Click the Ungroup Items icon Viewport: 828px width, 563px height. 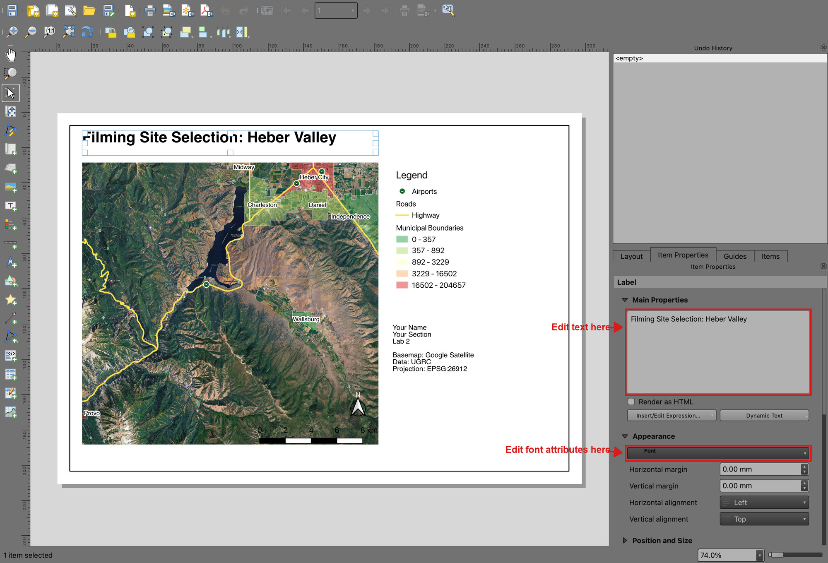167,32
